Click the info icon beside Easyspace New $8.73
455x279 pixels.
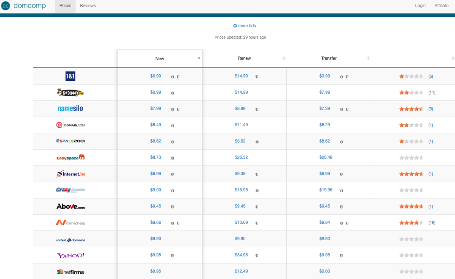[173, 158]
